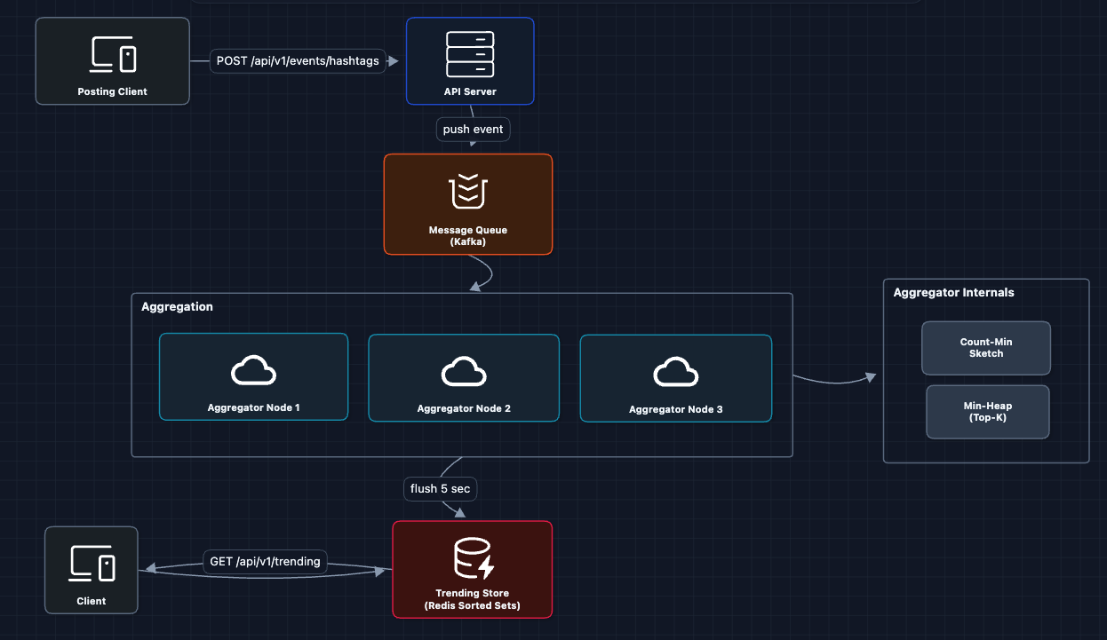This screenshot has height=640, width=1107.
Task: Click the flush 5 sec edge label
Action: point(440,488)
